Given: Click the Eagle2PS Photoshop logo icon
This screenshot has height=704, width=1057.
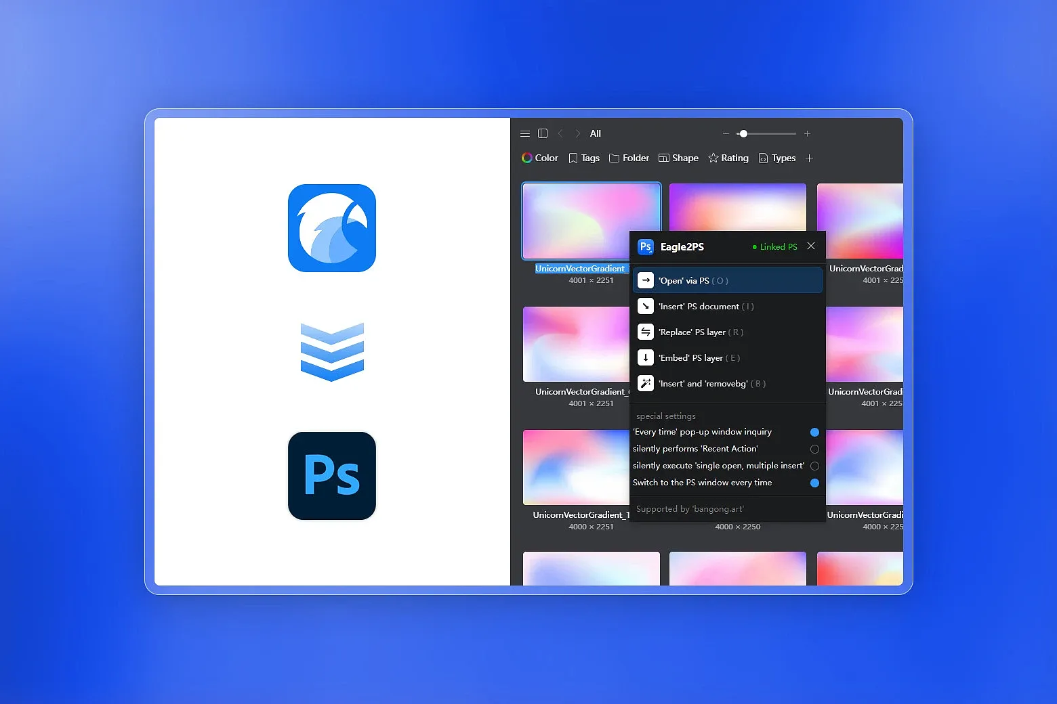Looking at the screenshot, I should (x=646, y=247).
